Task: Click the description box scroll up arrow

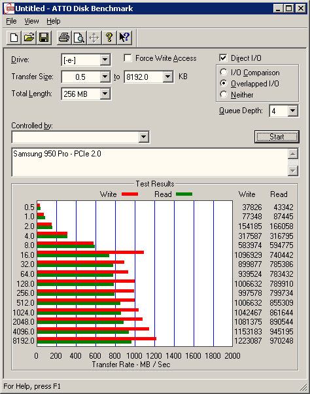Action: (293, 154)
